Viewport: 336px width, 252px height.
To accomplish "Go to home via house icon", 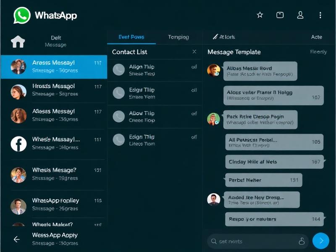I will click(18, 42).
